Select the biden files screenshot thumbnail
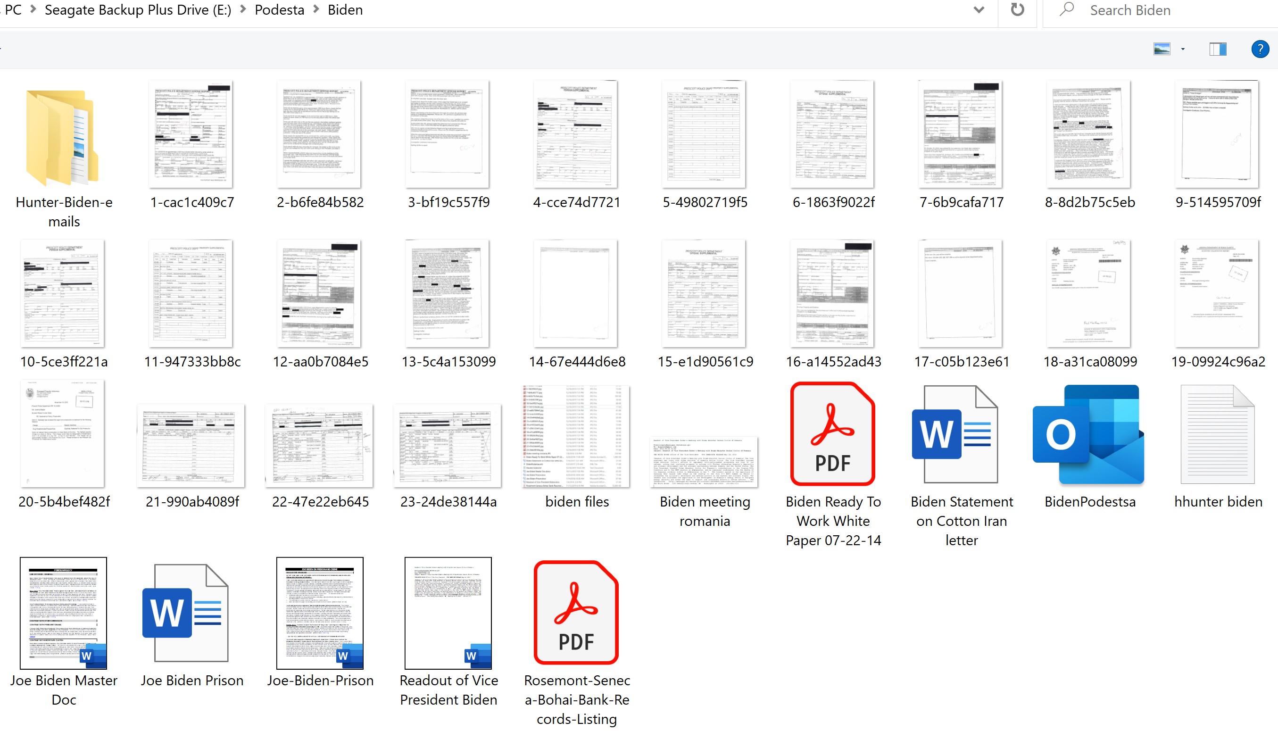Screen dimensions: 1278x731 tap(576, 436)
